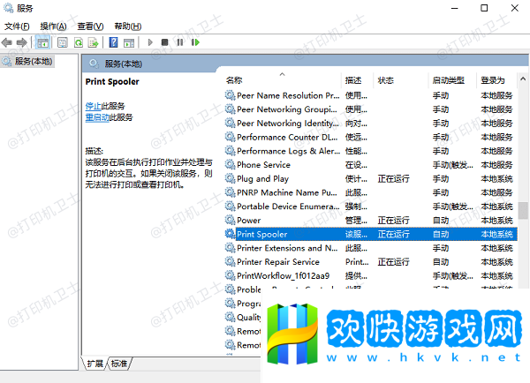Select Portable Device Enumera... service

click(x=371, y=207)
